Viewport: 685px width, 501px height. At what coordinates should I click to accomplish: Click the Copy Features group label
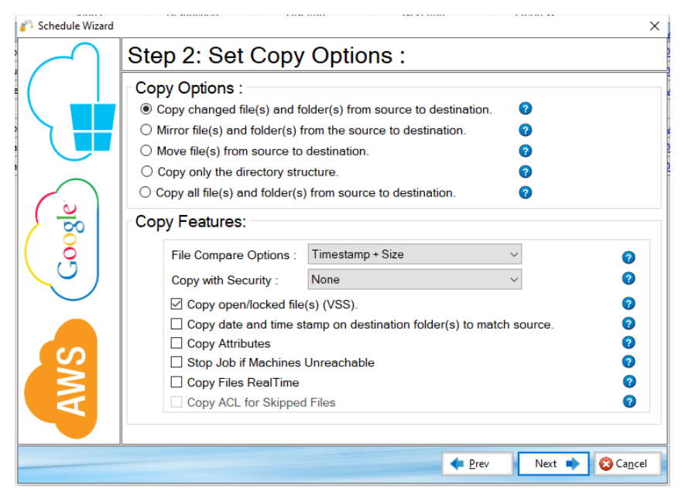191,222
